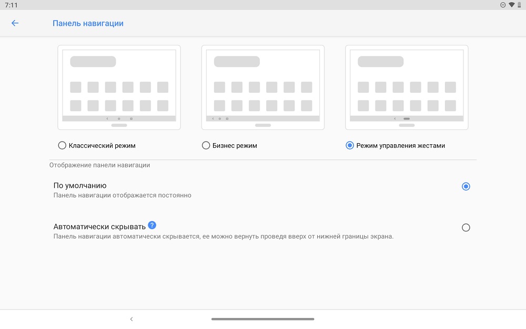Screen dimensions: 526x329
Task: Select the Бизнес режим radio button
Action: 206,145
